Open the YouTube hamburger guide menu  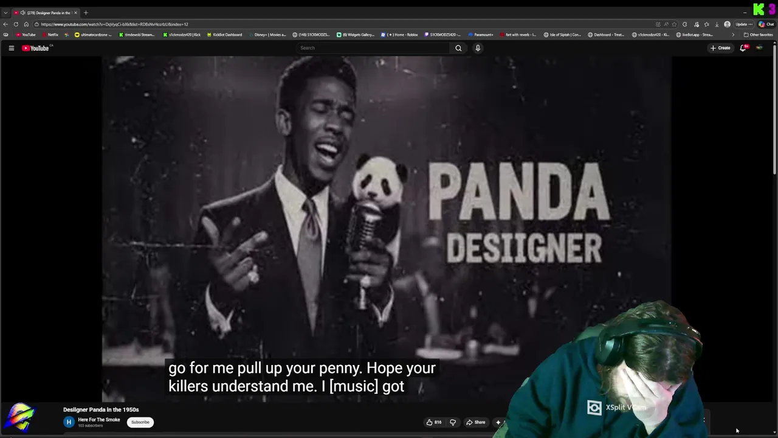11,48
